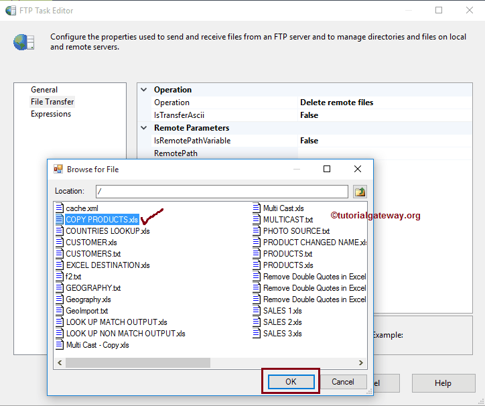Click the Multi Cast.xls file icon
This screenshot has width=485, height=406.
257,208
